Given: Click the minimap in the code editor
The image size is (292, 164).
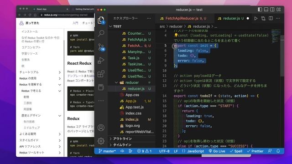Looking at the screenshot, I should 276,36.
